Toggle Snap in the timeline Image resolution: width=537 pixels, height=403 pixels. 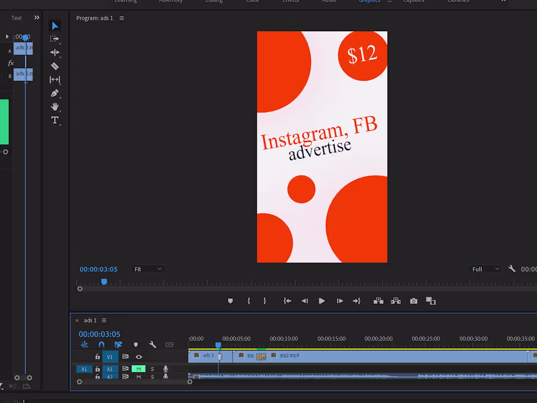point(102,344)
